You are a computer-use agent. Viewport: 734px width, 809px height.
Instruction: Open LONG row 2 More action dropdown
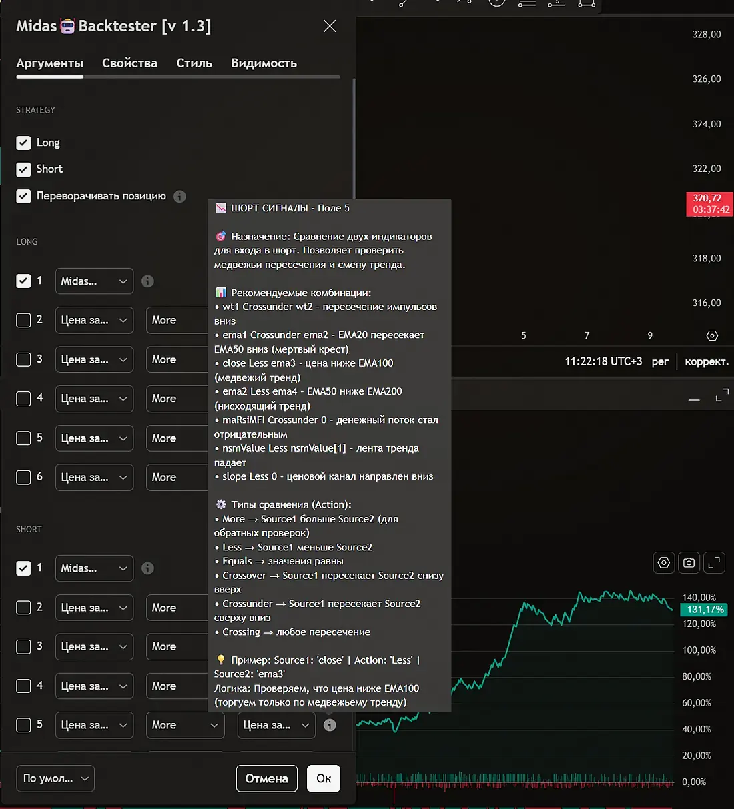pos(177,320)
